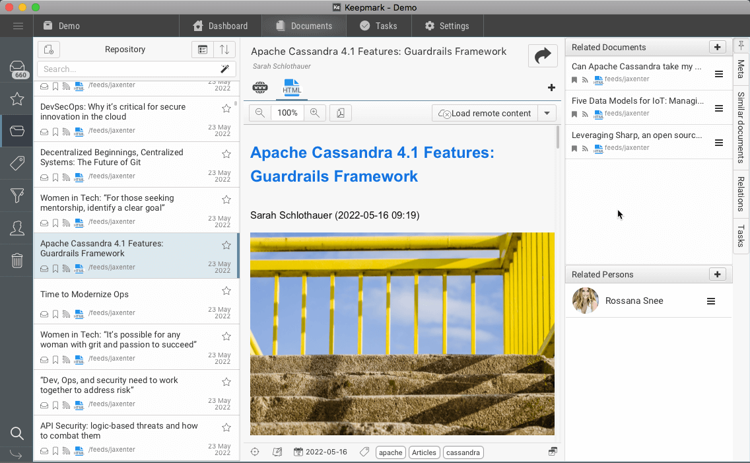Toggle favorite star on DevSecOps article

(x=226, y=108)
